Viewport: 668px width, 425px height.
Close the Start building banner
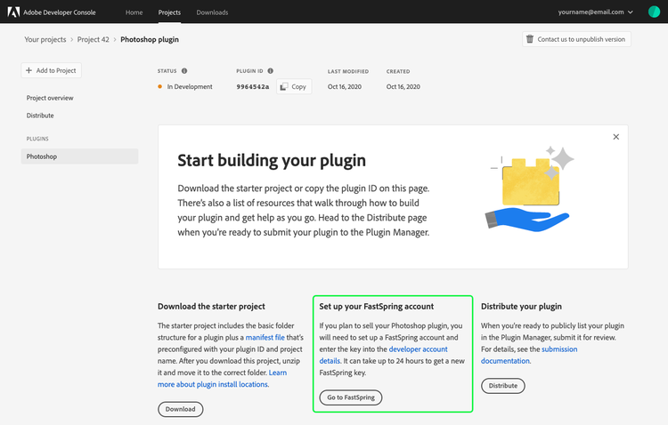615,137
